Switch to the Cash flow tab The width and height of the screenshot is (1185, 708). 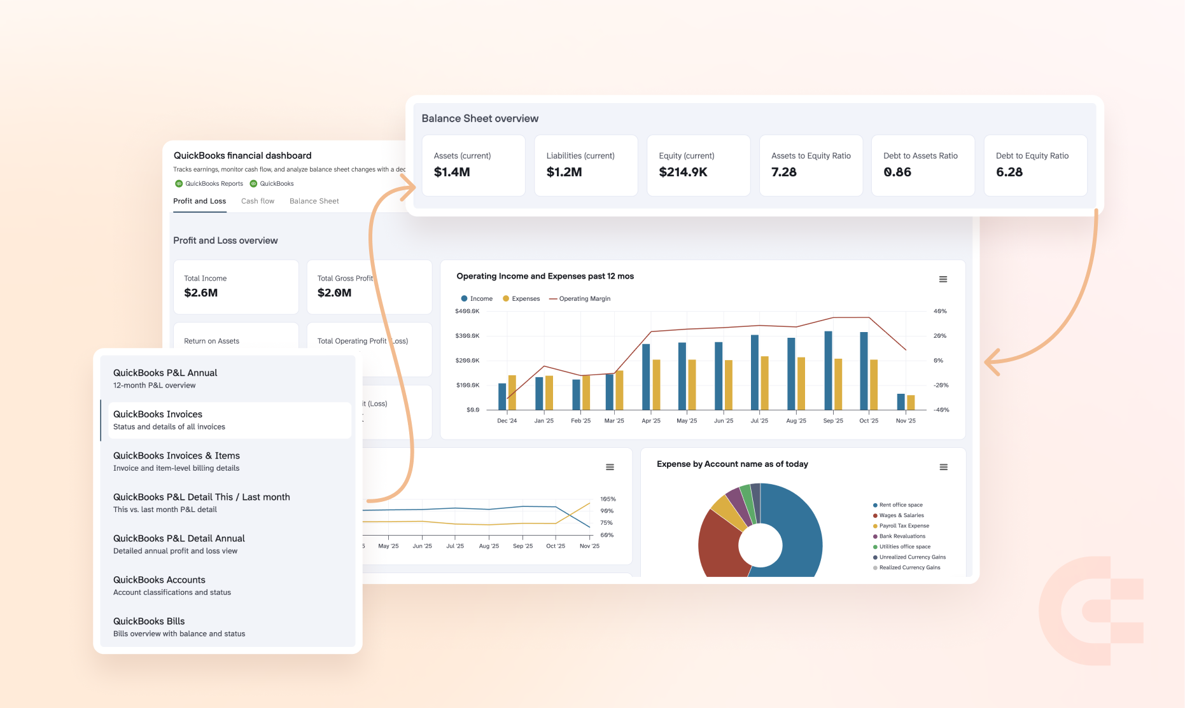pyautogui.click(x=257, y=201)
